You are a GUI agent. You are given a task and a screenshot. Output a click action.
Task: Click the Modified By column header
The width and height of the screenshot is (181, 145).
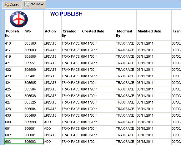(x=124, y=33)
